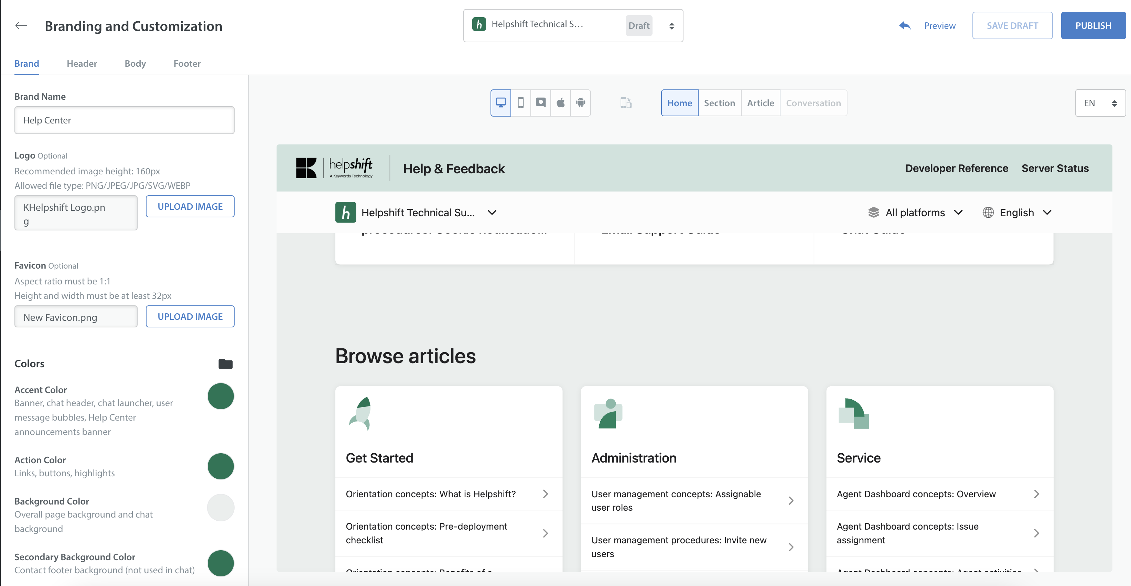
Task: Open the EN language dropdown
Action: pyautogui.click(x=1100, y=103)
